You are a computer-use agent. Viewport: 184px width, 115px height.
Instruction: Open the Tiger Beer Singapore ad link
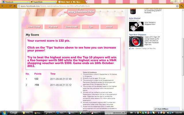(x=137, y=34)
